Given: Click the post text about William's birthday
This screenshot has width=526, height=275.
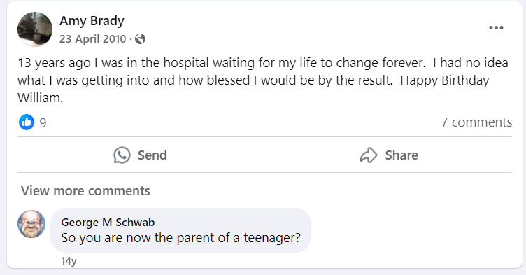Looking at the screenshot, I should click(263, 80).
